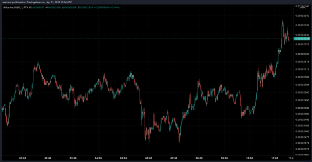
Task: Click the 0.00002512 price axis label
Action: point(302,70)
